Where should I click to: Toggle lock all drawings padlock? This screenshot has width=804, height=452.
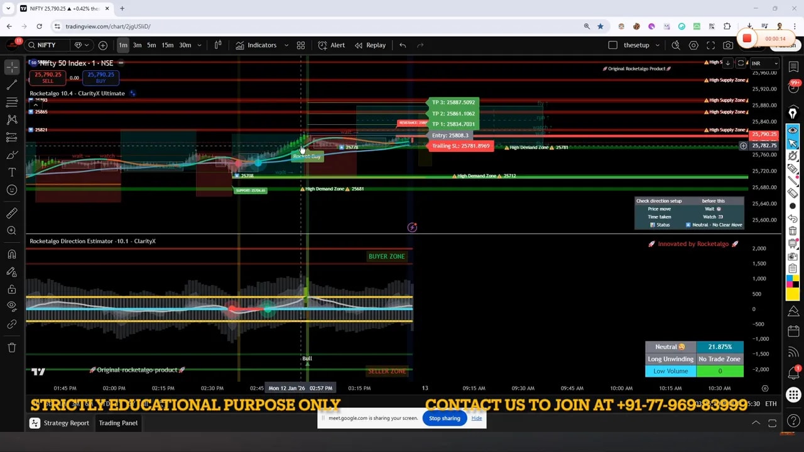point(11,289)
